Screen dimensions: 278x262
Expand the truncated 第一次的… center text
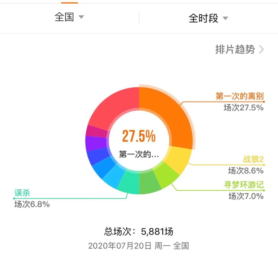(139, 155)
